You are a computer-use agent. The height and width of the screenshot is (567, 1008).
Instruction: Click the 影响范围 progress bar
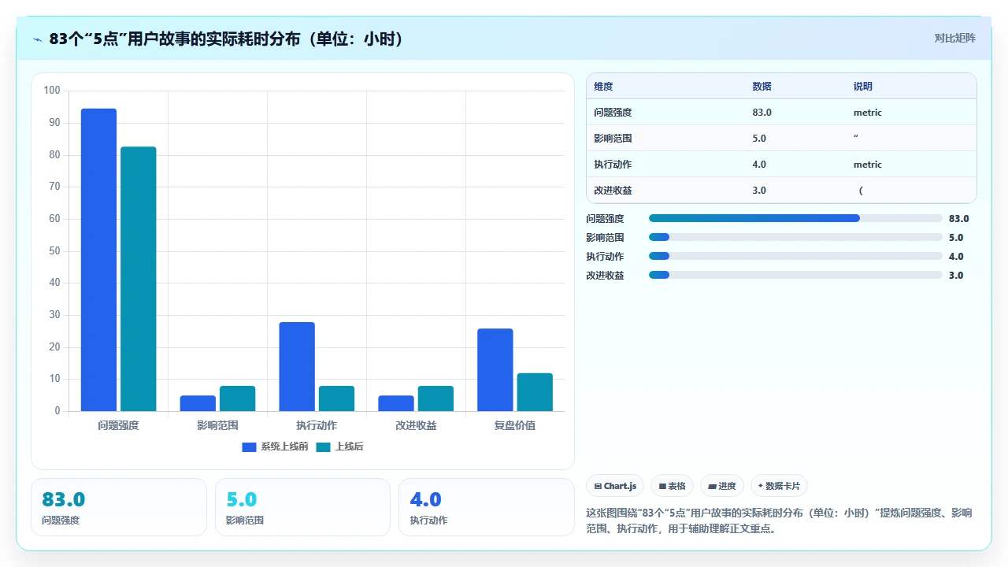[x=795, y=237]
